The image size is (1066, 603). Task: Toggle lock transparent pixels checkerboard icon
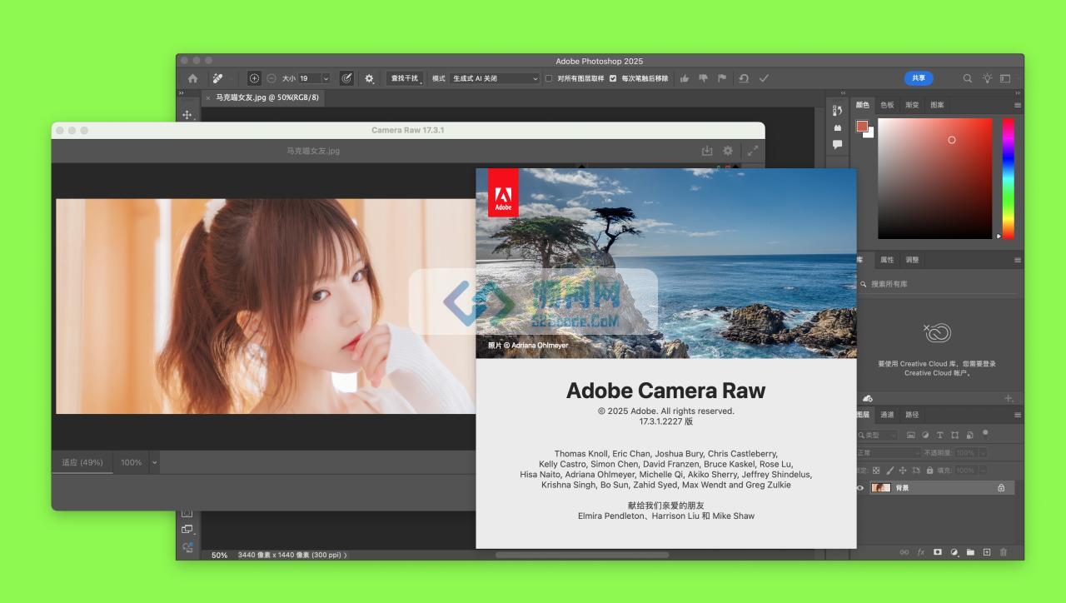pos(876,471)
